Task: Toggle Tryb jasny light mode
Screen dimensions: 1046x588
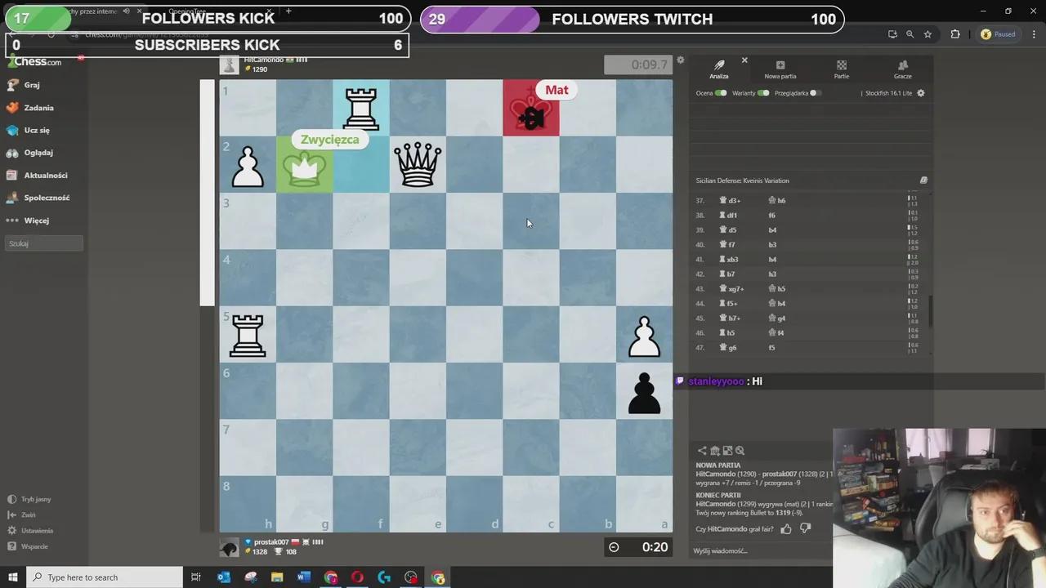Action: [29, 499]
